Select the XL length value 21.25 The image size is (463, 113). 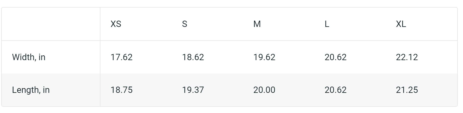click(407, 90)
